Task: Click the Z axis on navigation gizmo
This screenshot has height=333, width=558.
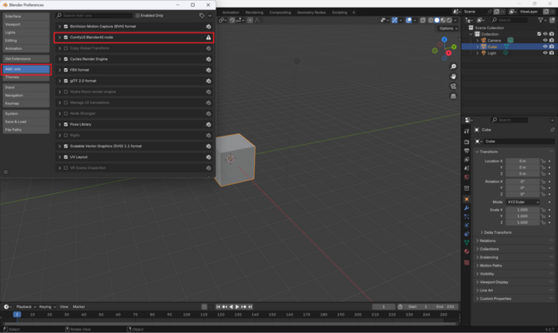Action: [x=444, y=39]
